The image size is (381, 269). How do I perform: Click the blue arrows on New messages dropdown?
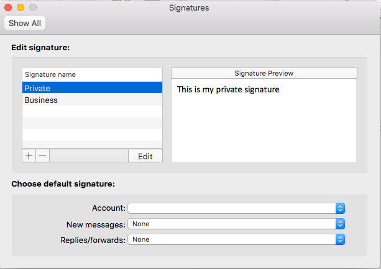[340, 224]
